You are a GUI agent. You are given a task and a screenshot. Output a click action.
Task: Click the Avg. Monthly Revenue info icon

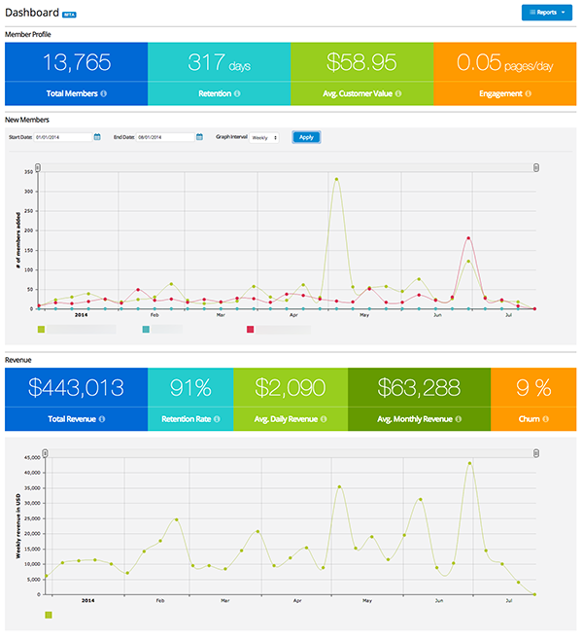pos(459,419)
